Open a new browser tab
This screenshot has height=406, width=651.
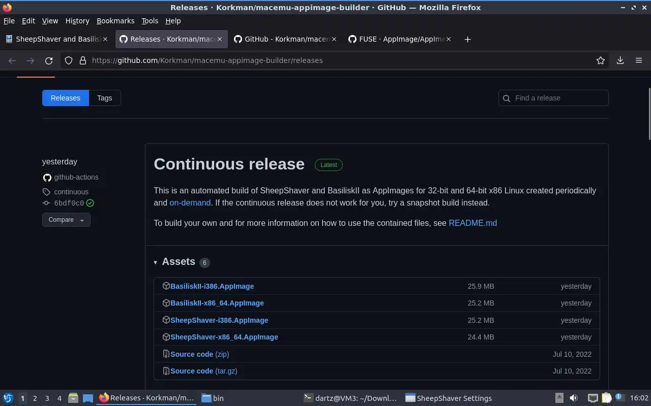point(467,39)
